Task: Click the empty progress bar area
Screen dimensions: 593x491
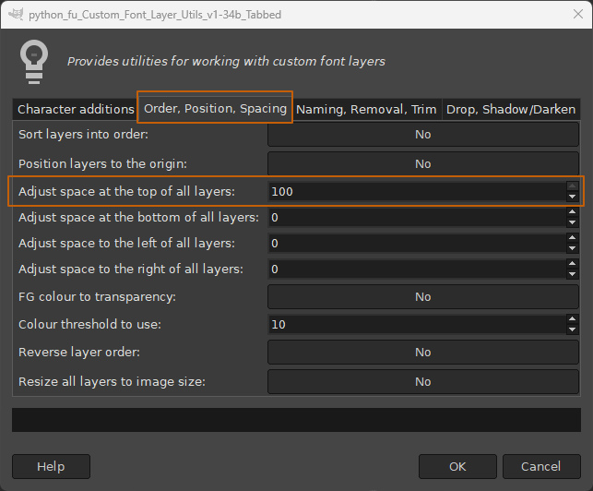Action: click(x=297, y=420)
